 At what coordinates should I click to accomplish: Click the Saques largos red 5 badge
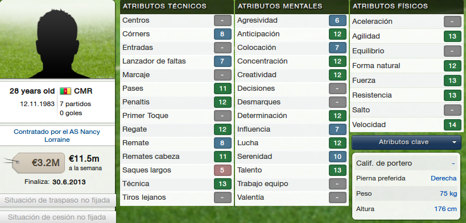tap(222, 170)
